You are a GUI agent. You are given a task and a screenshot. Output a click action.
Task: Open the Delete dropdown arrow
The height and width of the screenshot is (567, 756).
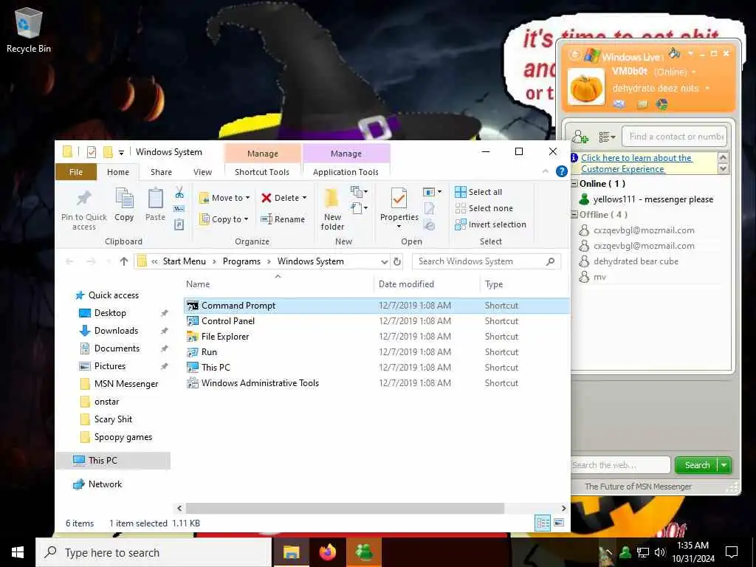[x=304, y=198]
